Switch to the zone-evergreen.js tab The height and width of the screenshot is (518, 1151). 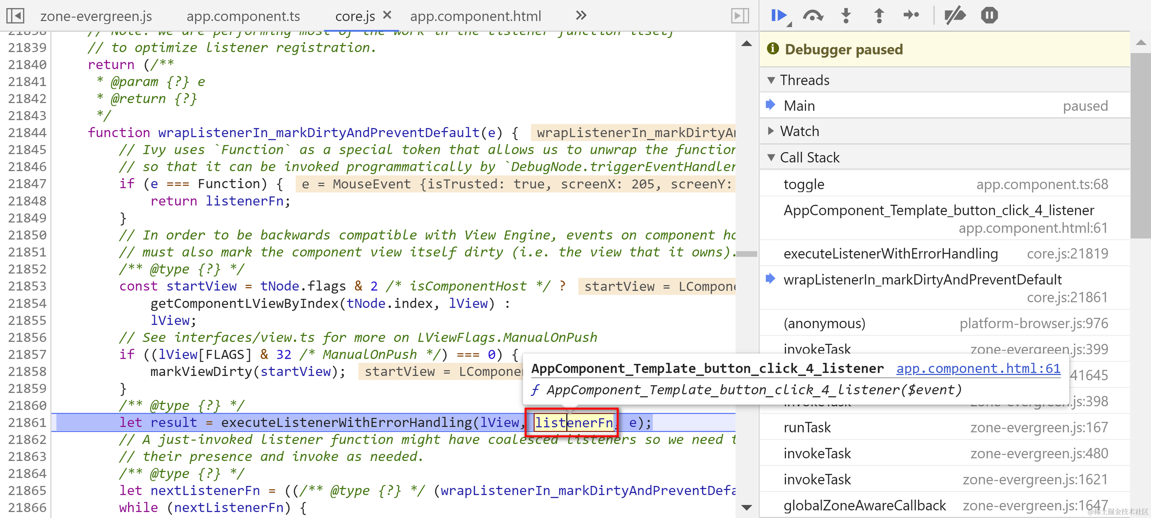[96, 16]
